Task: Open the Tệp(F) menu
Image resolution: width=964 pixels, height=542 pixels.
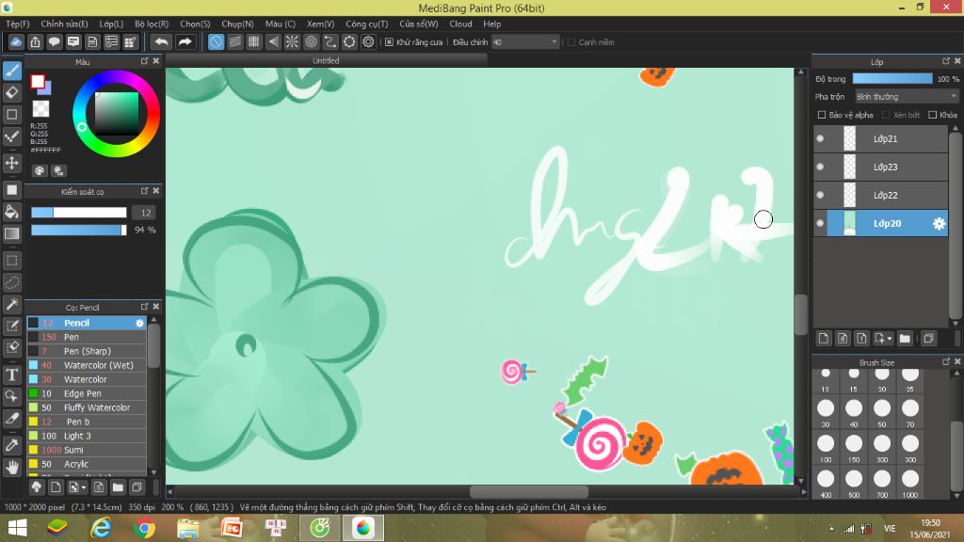Action: pyautogui.click(x=18, y=24)
